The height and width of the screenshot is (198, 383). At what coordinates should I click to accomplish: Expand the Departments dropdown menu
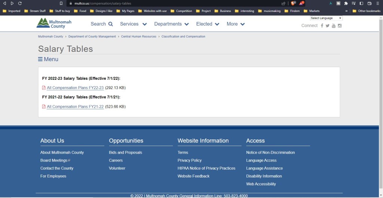171,24
